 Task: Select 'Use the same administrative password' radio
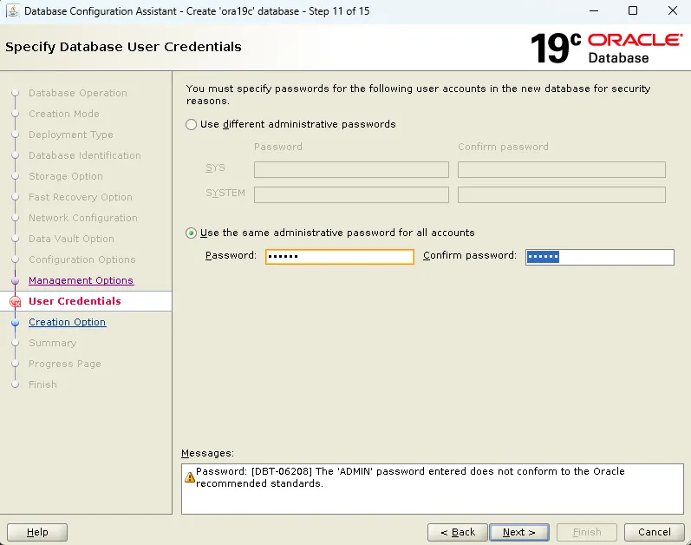click(x=191, y=233)
